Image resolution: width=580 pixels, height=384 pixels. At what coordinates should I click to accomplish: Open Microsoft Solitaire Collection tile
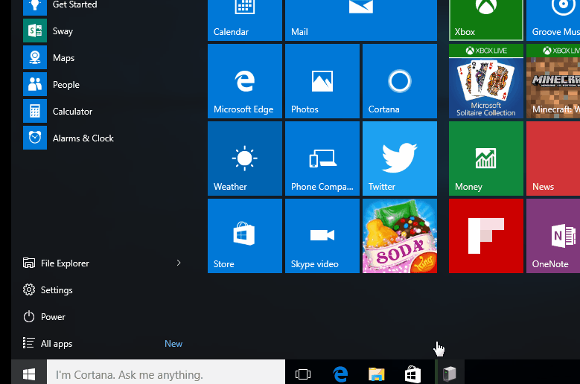485,80
